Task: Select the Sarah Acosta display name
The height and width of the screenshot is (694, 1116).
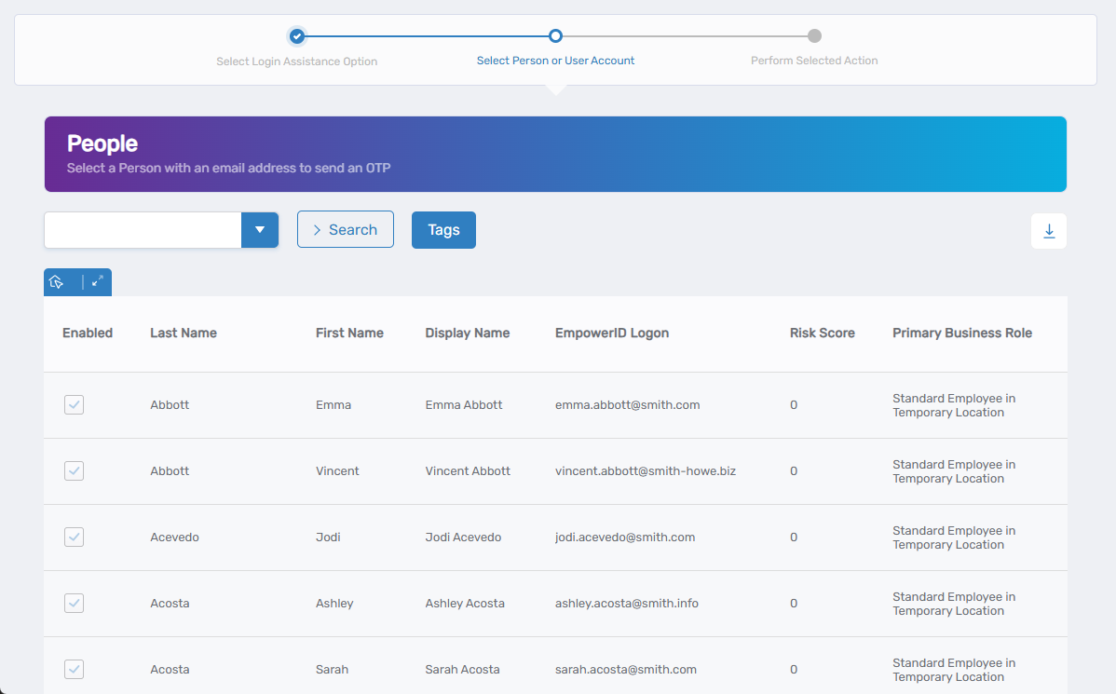Action: point(462,670)
